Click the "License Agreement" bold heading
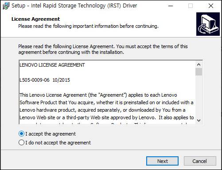The height and width of the screenshot is (170, 222). [x=36, y=19]
